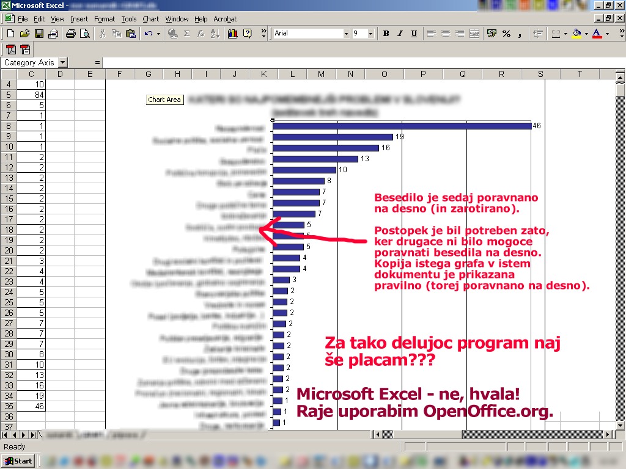Decrease indent icon in toolbar
This screenshot has width=626, height=469.
[x=538, y=34]
